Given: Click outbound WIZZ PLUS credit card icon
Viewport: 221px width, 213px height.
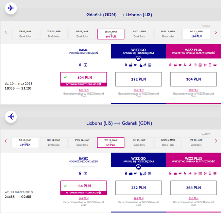Looking at the screenshot, I should pos(215,65).
